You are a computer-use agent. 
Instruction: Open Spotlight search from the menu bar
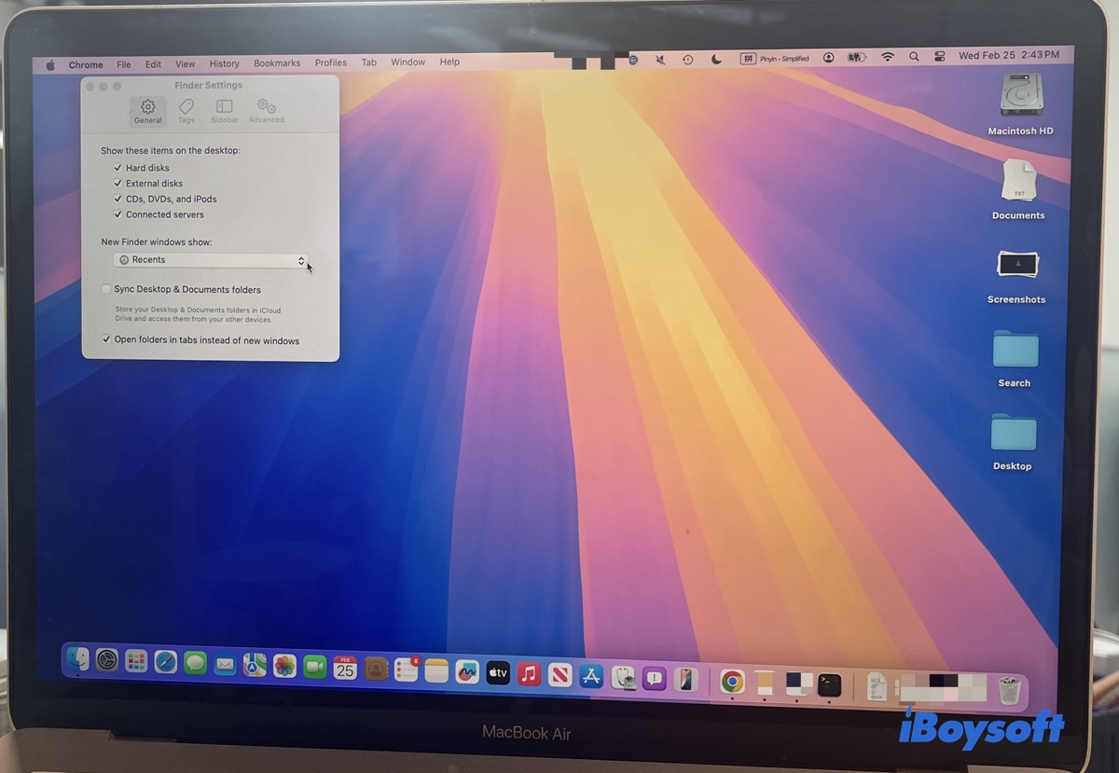click(x=914, y=57)
